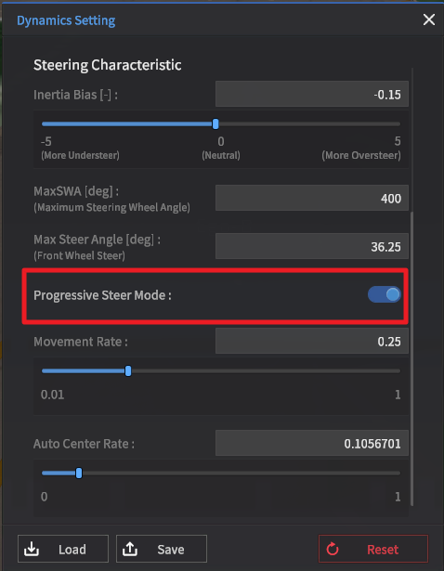Click the Max Steer Angle field

[312, 246]
